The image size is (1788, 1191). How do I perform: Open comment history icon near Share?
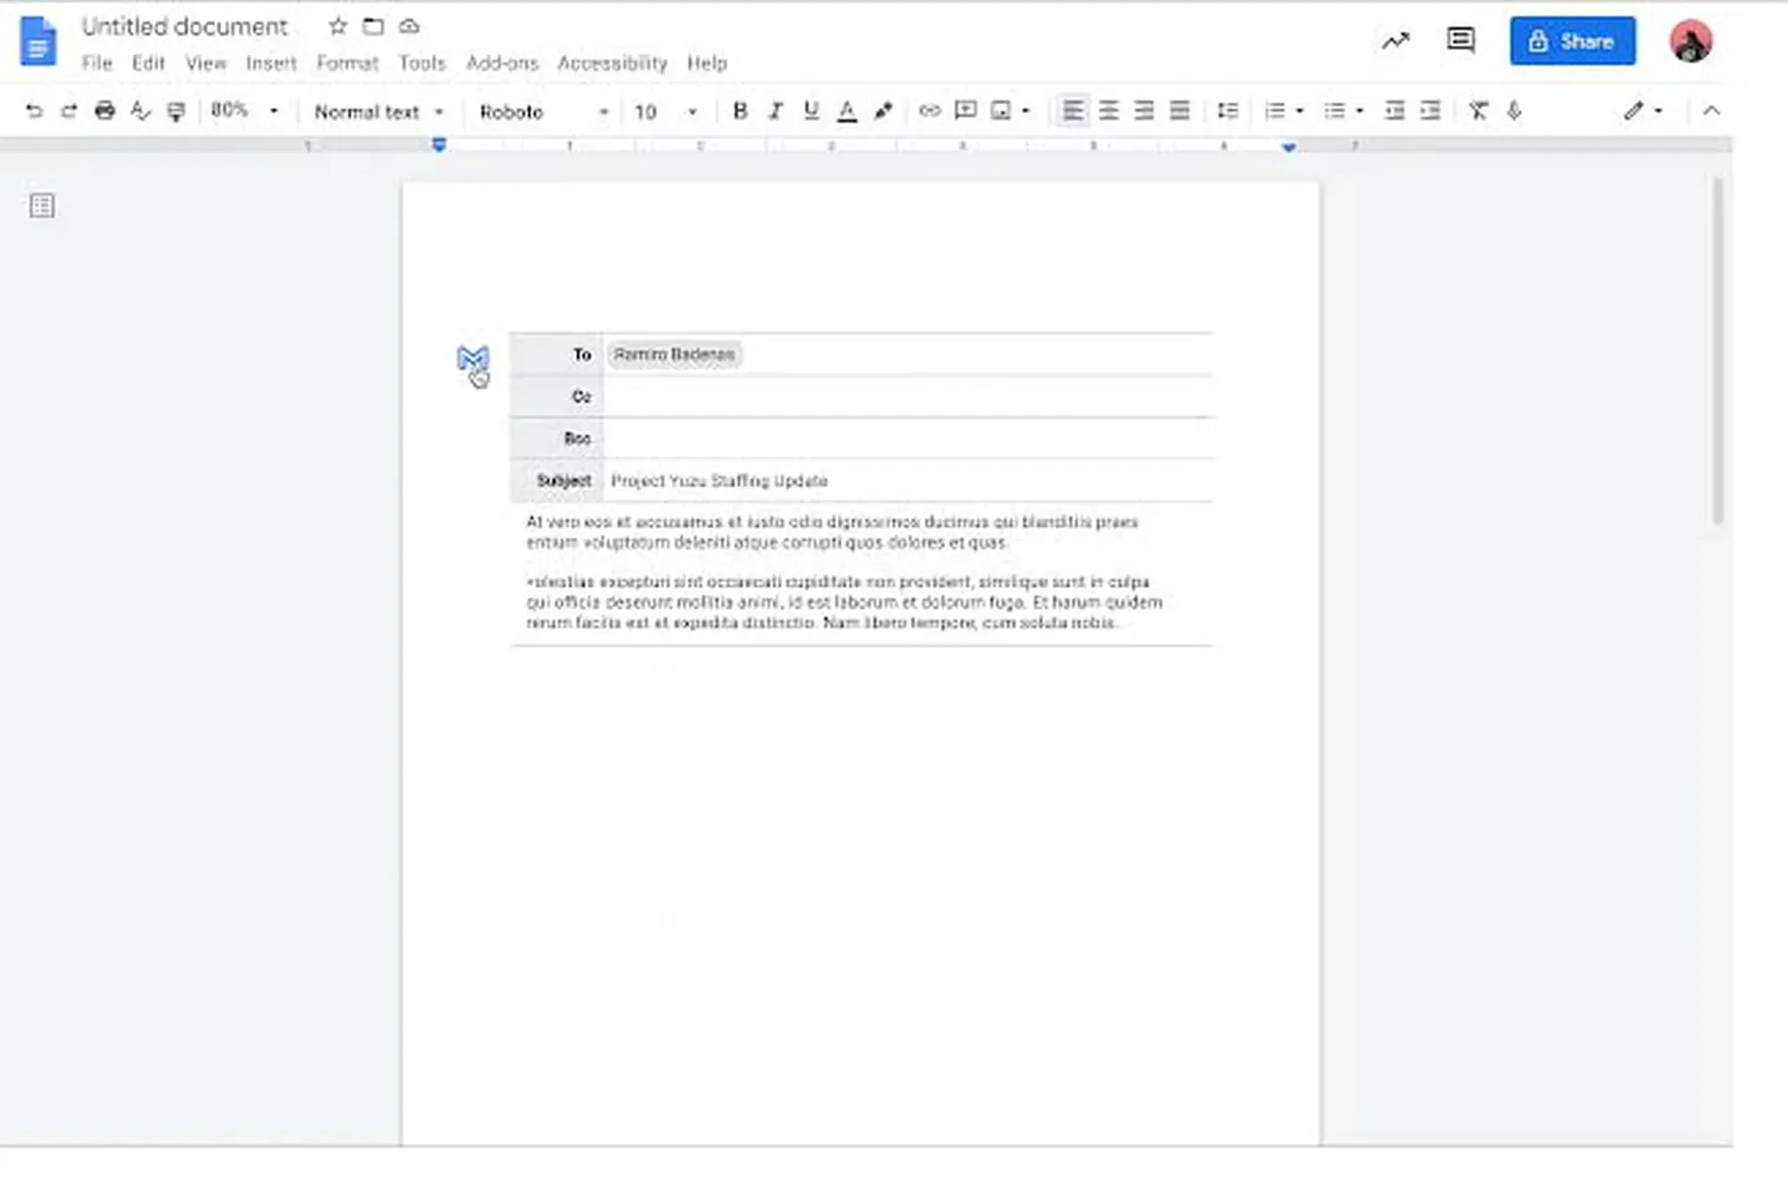pos(1460,40)
